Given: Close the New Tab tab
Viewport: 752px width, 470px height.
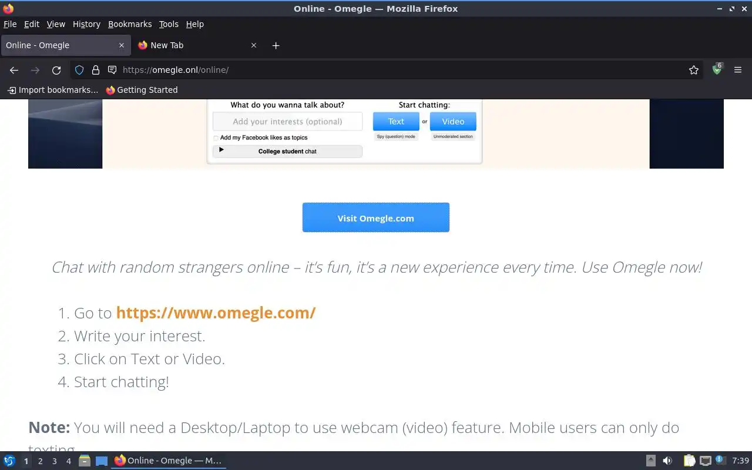Looking at the screenshot, I should click(254, 45).
